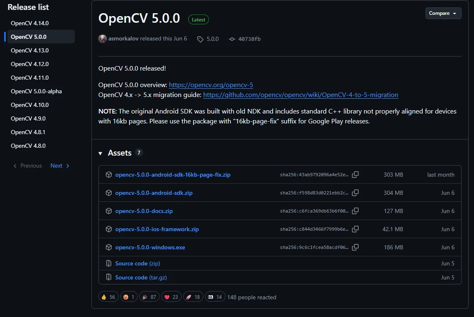Image resolution: width=474 pixels, height=317 pixels.
Task: Click the '42.1 MB' file size
Action: 393,229
